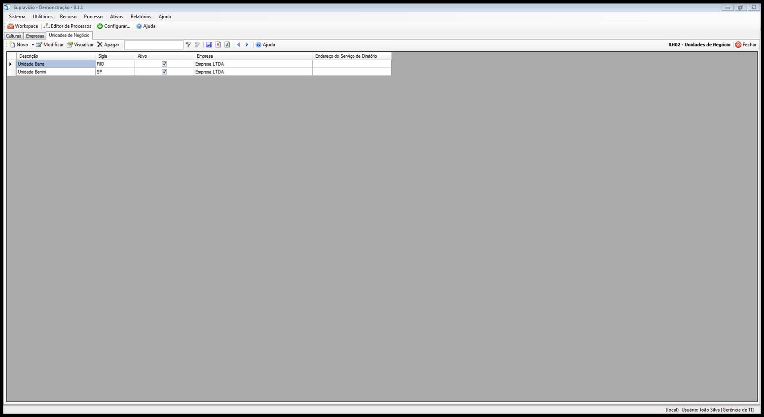
Task: Open the Ativos menu
Action: pyautogui.click(x=117, y=16)
